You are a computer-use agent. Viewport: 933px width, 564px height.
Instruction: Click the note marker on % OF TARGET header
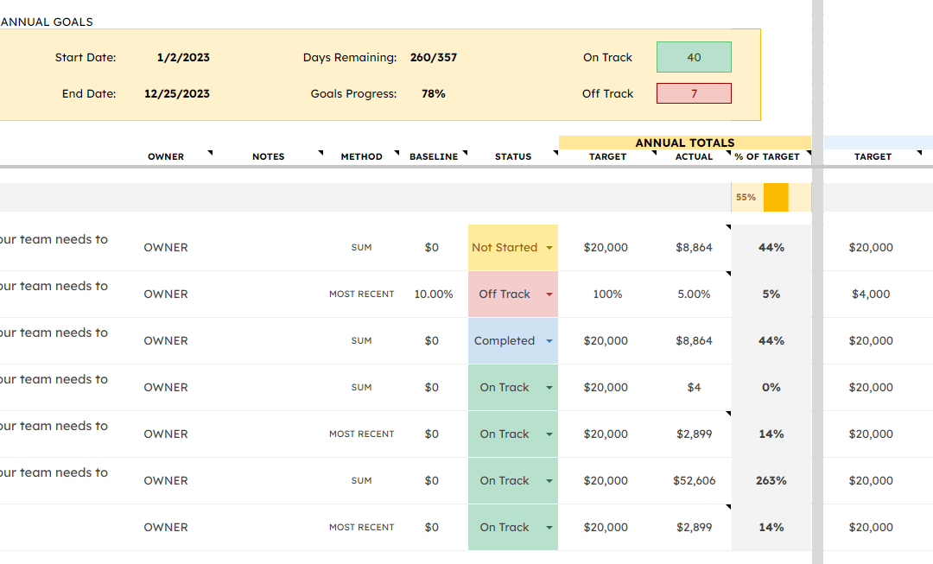tap(809, 153)
